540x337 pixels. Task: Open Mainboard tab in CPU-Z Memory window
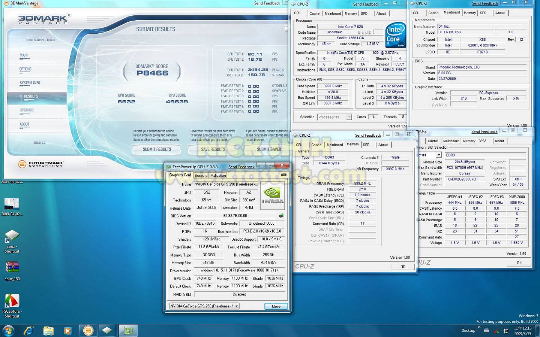334,145
